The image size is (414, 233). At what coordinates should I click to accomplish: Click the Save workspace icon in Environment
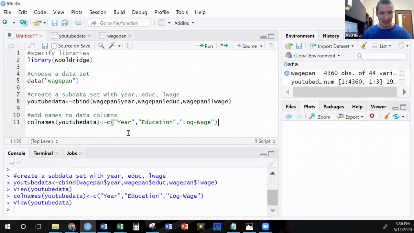pyautogui.click(x=299, y=46)
